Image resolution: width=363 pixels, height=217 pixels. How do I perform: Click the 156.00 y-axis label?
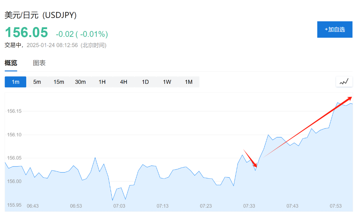(14, 181)
